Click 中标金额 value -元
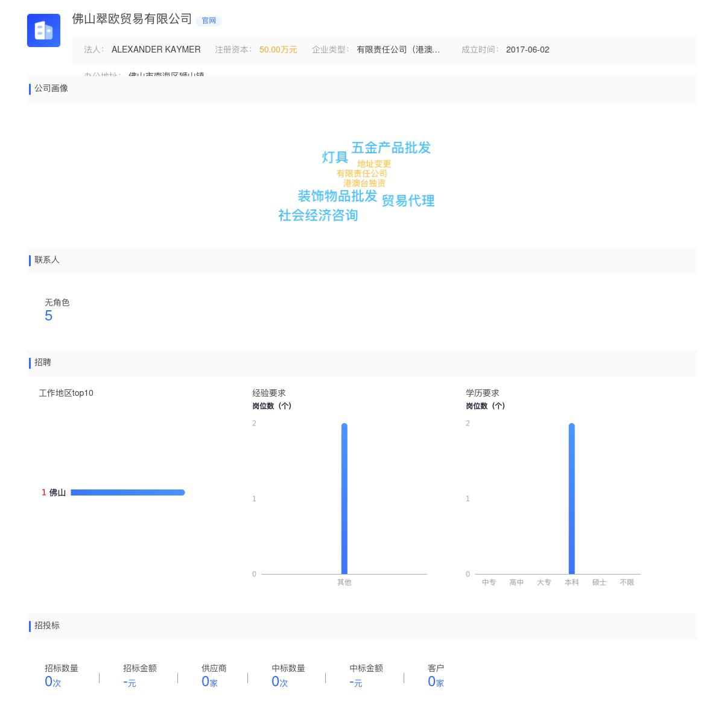This screenshot has width=724, height=717. point(356,682)
